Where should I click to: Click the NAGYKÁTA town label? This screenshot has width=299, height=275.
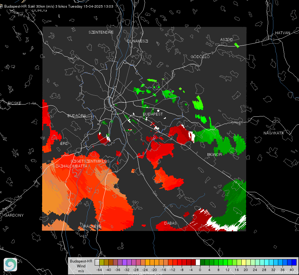273,133
